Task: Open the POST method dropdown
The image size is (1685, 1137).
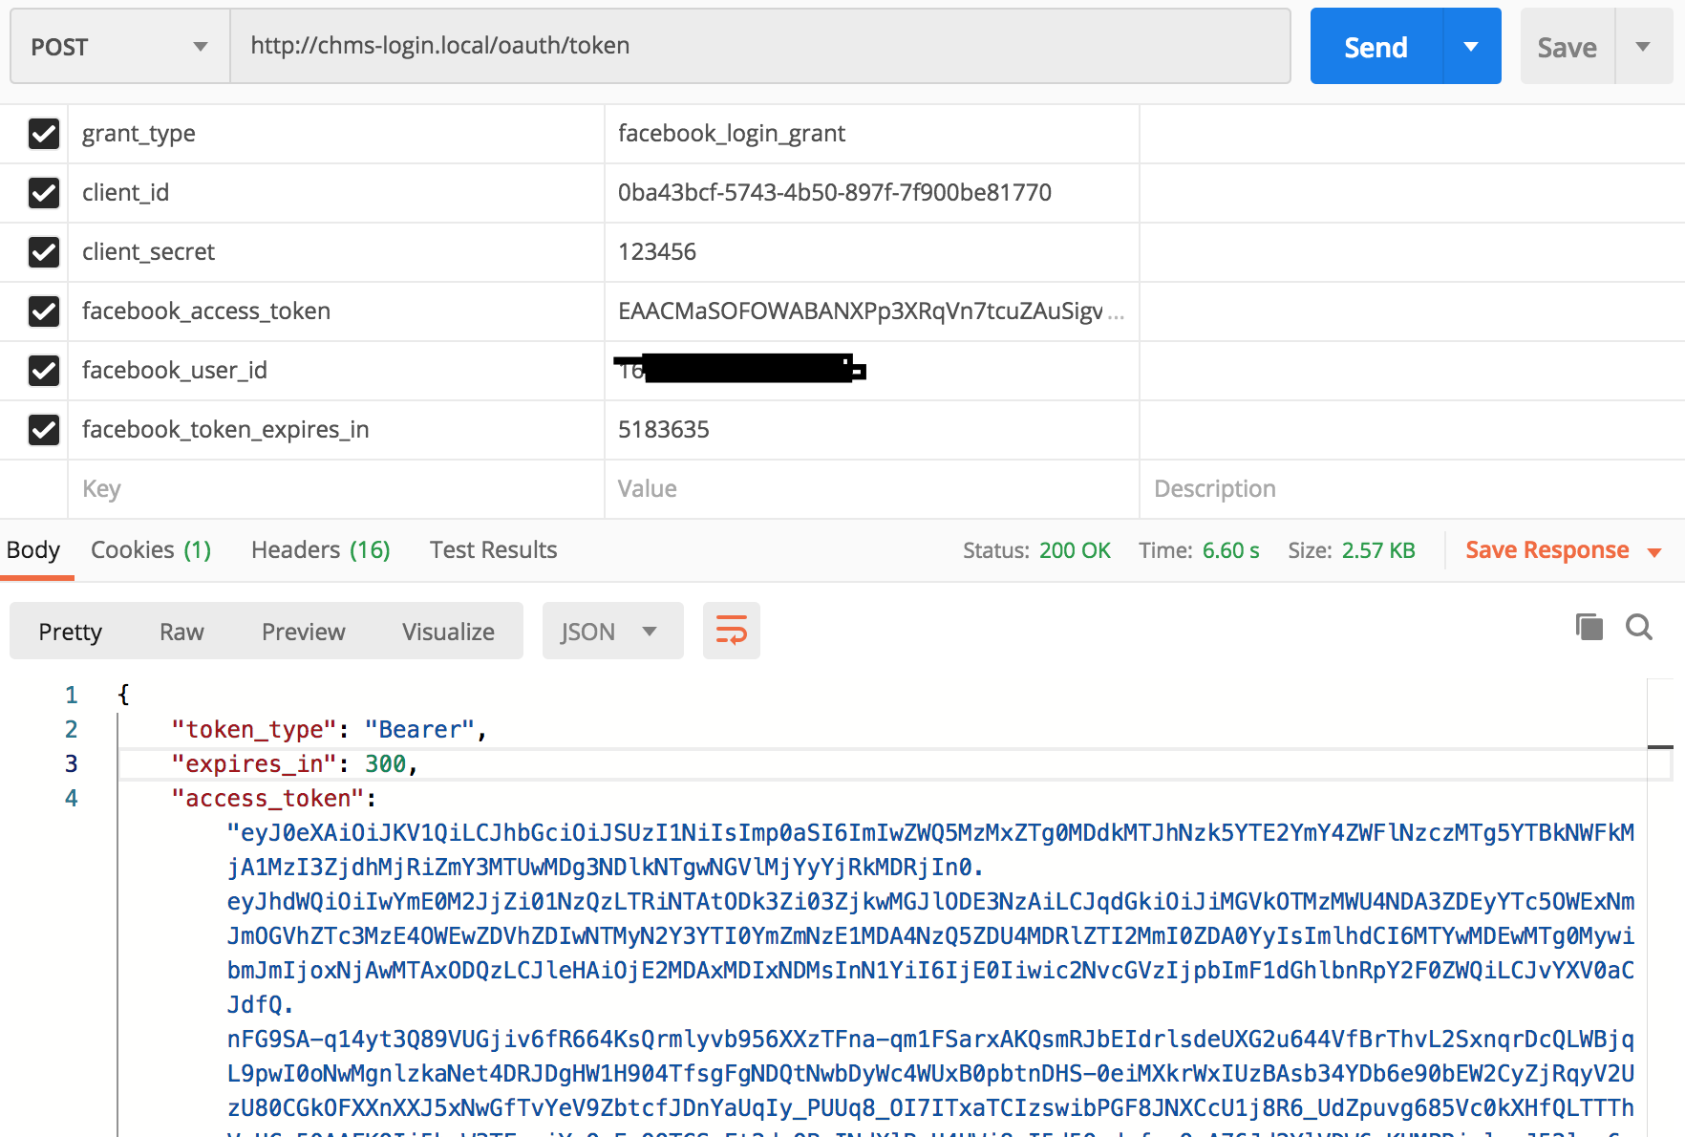Action: point(119,47)
